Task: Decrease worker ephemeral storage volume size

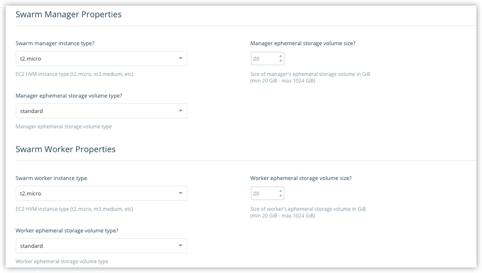Action: [x=280, y=196]
